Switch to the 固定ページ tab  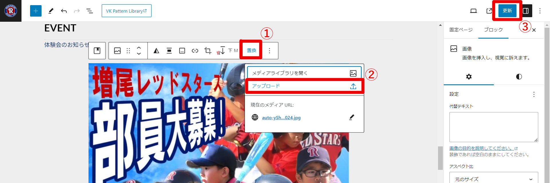(x=461, y=30)
